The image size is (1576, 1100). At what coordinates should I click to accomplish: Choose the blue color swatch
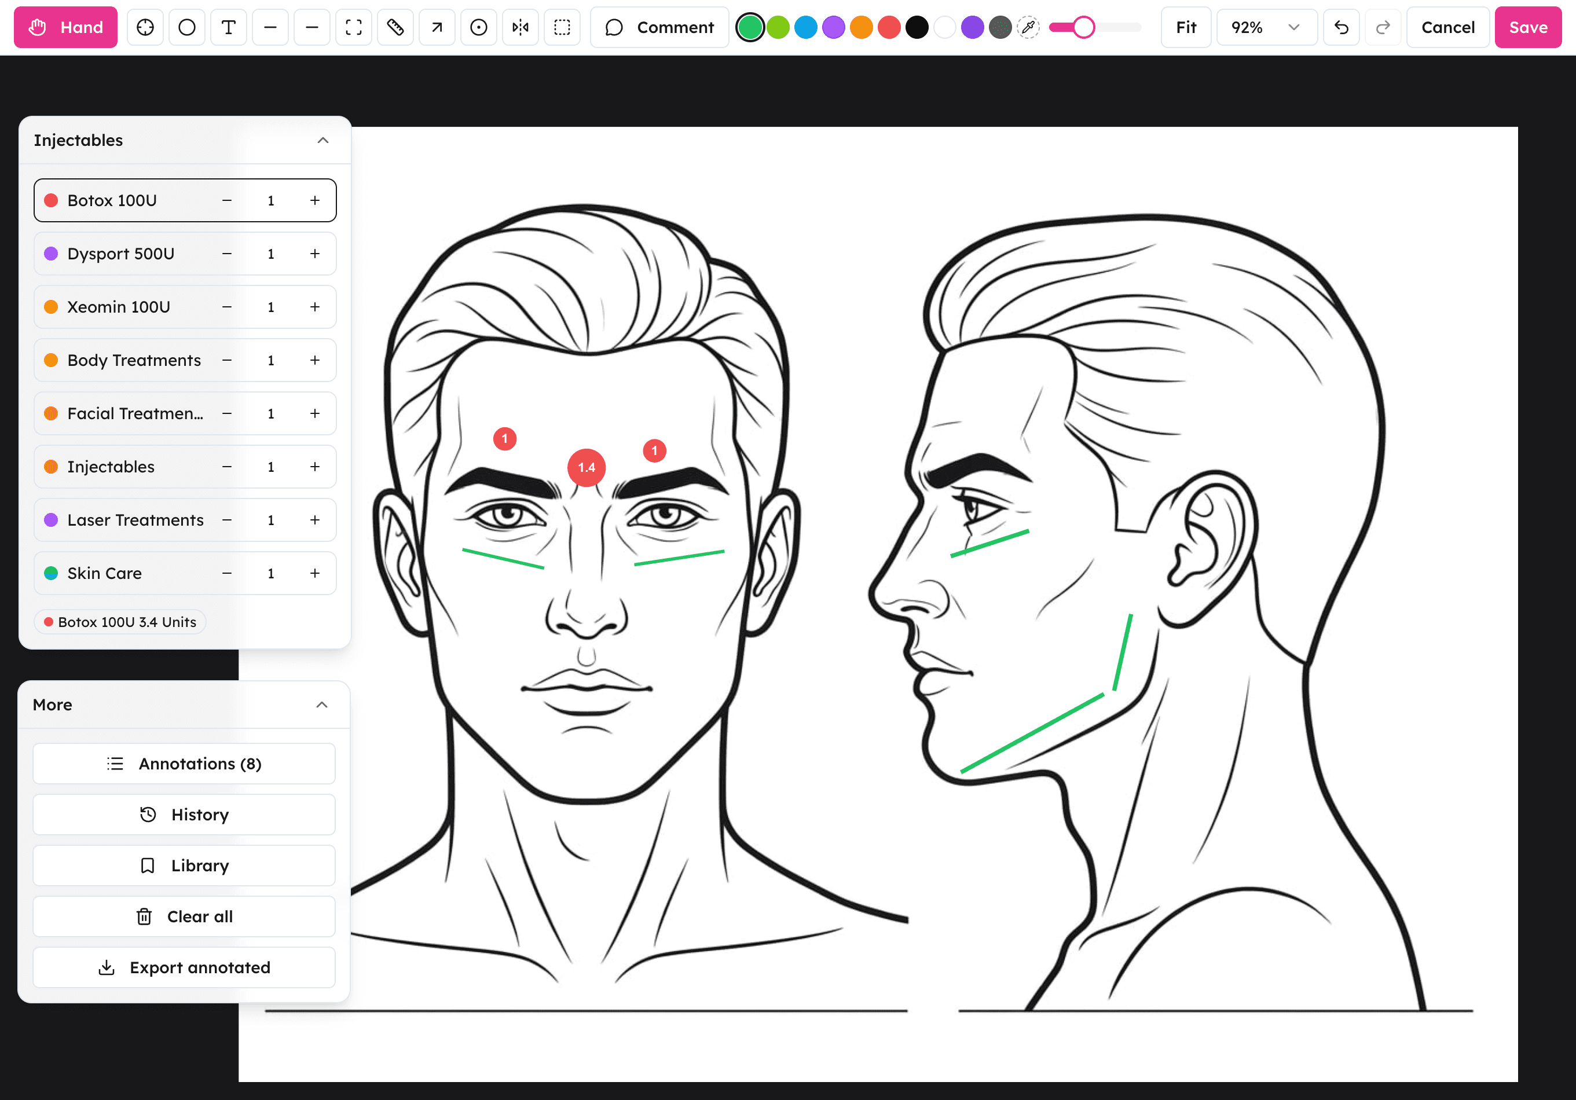point(806,27)
